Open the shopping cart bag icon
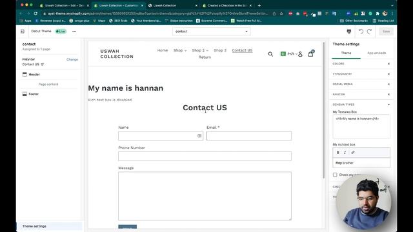 tap(311, 53)
